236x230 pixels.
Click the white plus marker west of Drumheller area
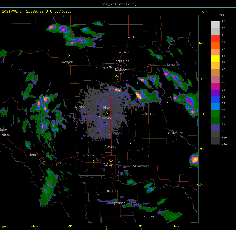(168, 102)
